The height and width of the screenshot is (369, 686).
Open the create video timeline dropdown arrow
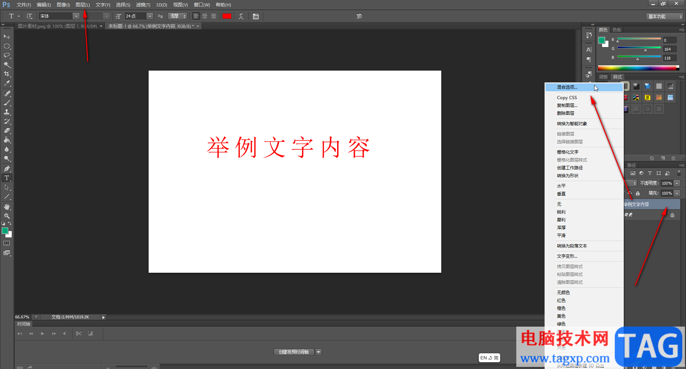coord(318,352)
